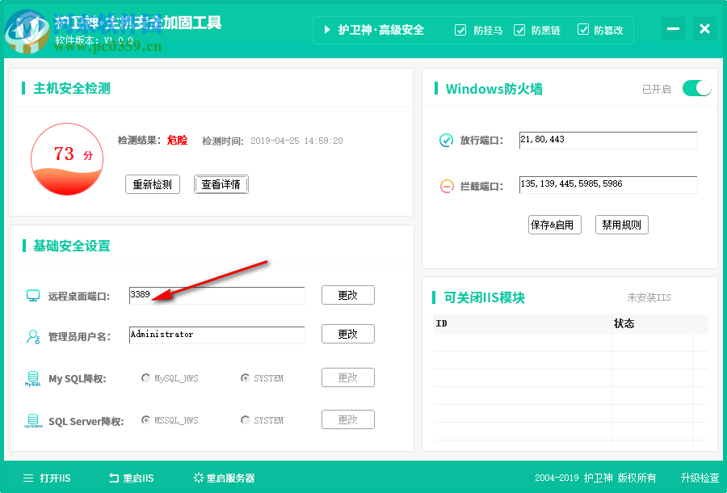Screen dimensions: 727x493
Task: Click the minus icon beside 拦截端口
Action: pos(446,186)
